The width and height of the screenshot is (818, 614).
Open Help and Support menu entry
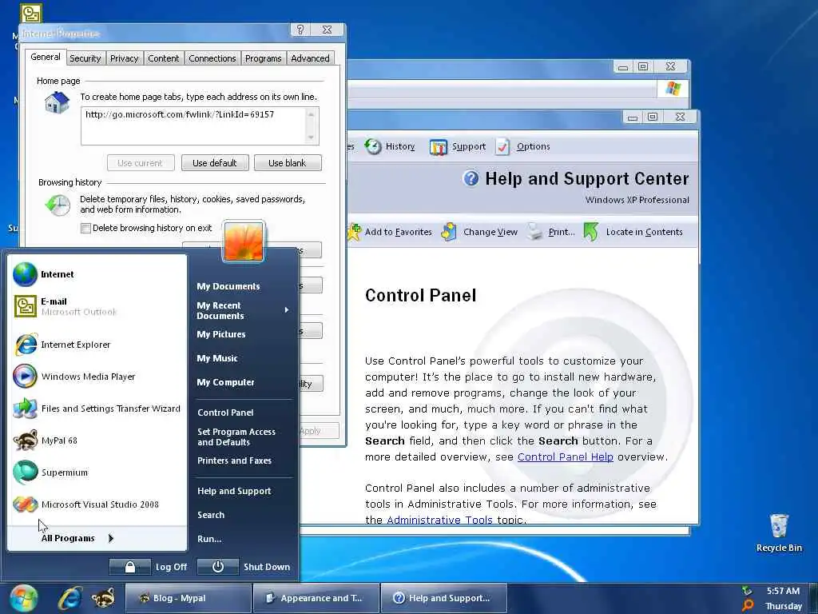click(x=234, y=491)
